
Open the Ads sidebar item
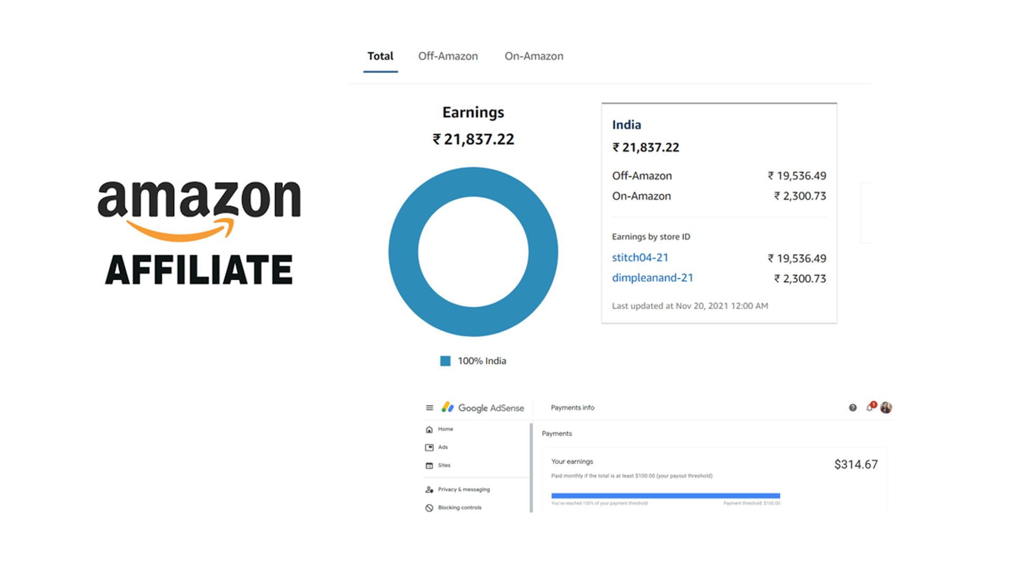coord(442,447)
